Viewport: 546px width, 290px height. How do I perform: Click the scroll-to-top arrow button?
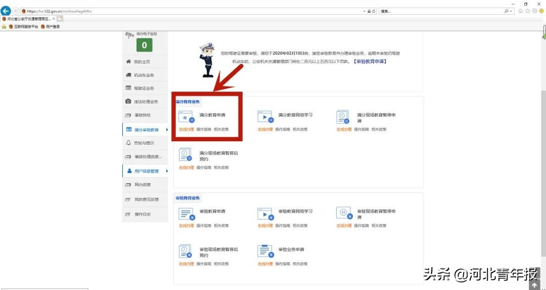pos(534,285)
